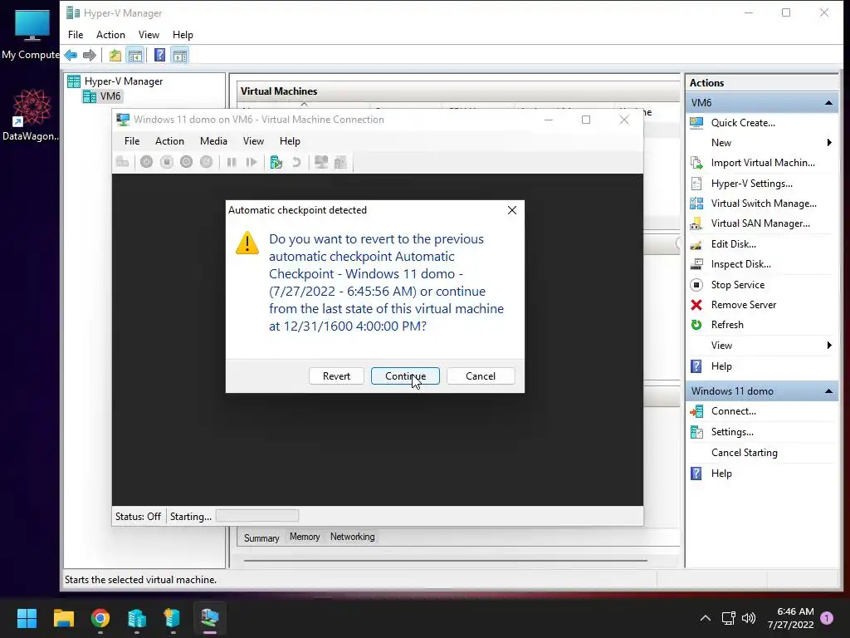The image size is (850, 638).
Task: Click the Up one level folder icon
Action: pos(115,55)
